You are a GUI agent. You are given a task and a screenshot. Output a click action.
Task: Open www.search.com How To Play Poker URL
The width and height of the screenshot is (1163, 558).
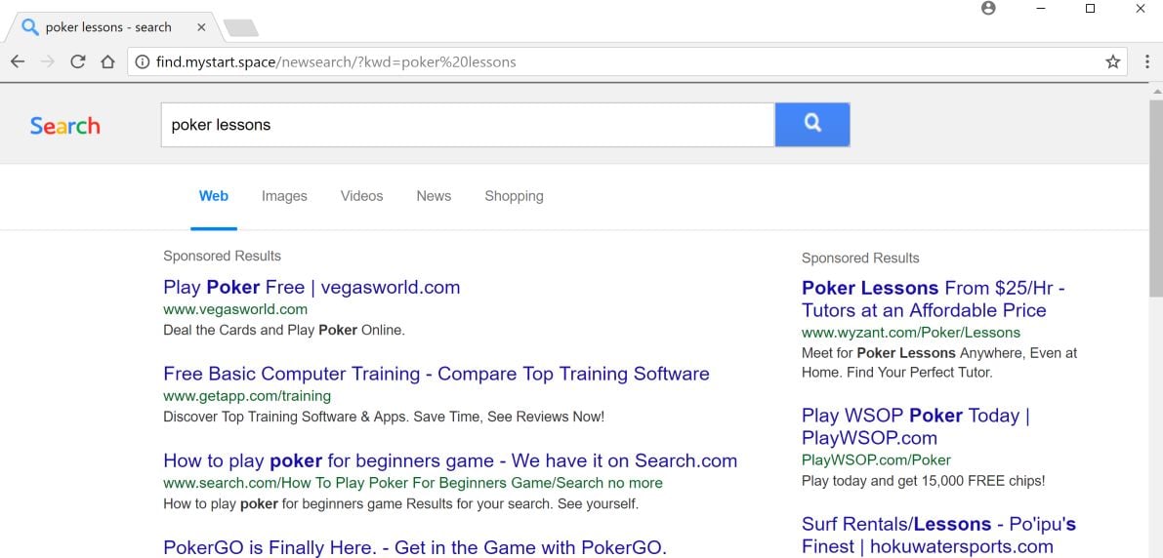click(413, 483)
